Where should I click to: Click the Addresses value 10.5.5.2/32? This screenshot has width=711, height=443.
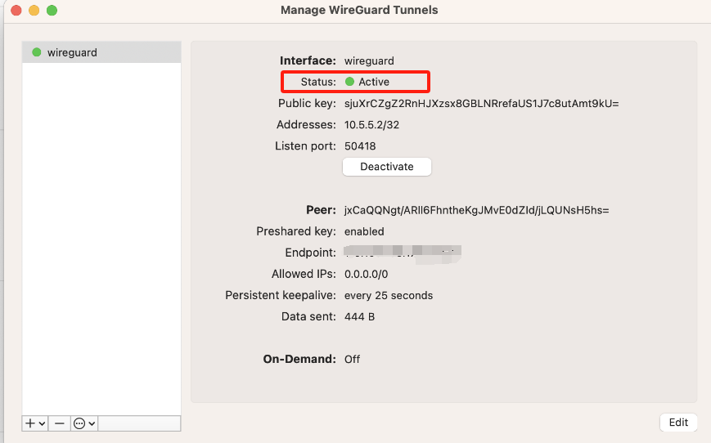click(371, 125)
